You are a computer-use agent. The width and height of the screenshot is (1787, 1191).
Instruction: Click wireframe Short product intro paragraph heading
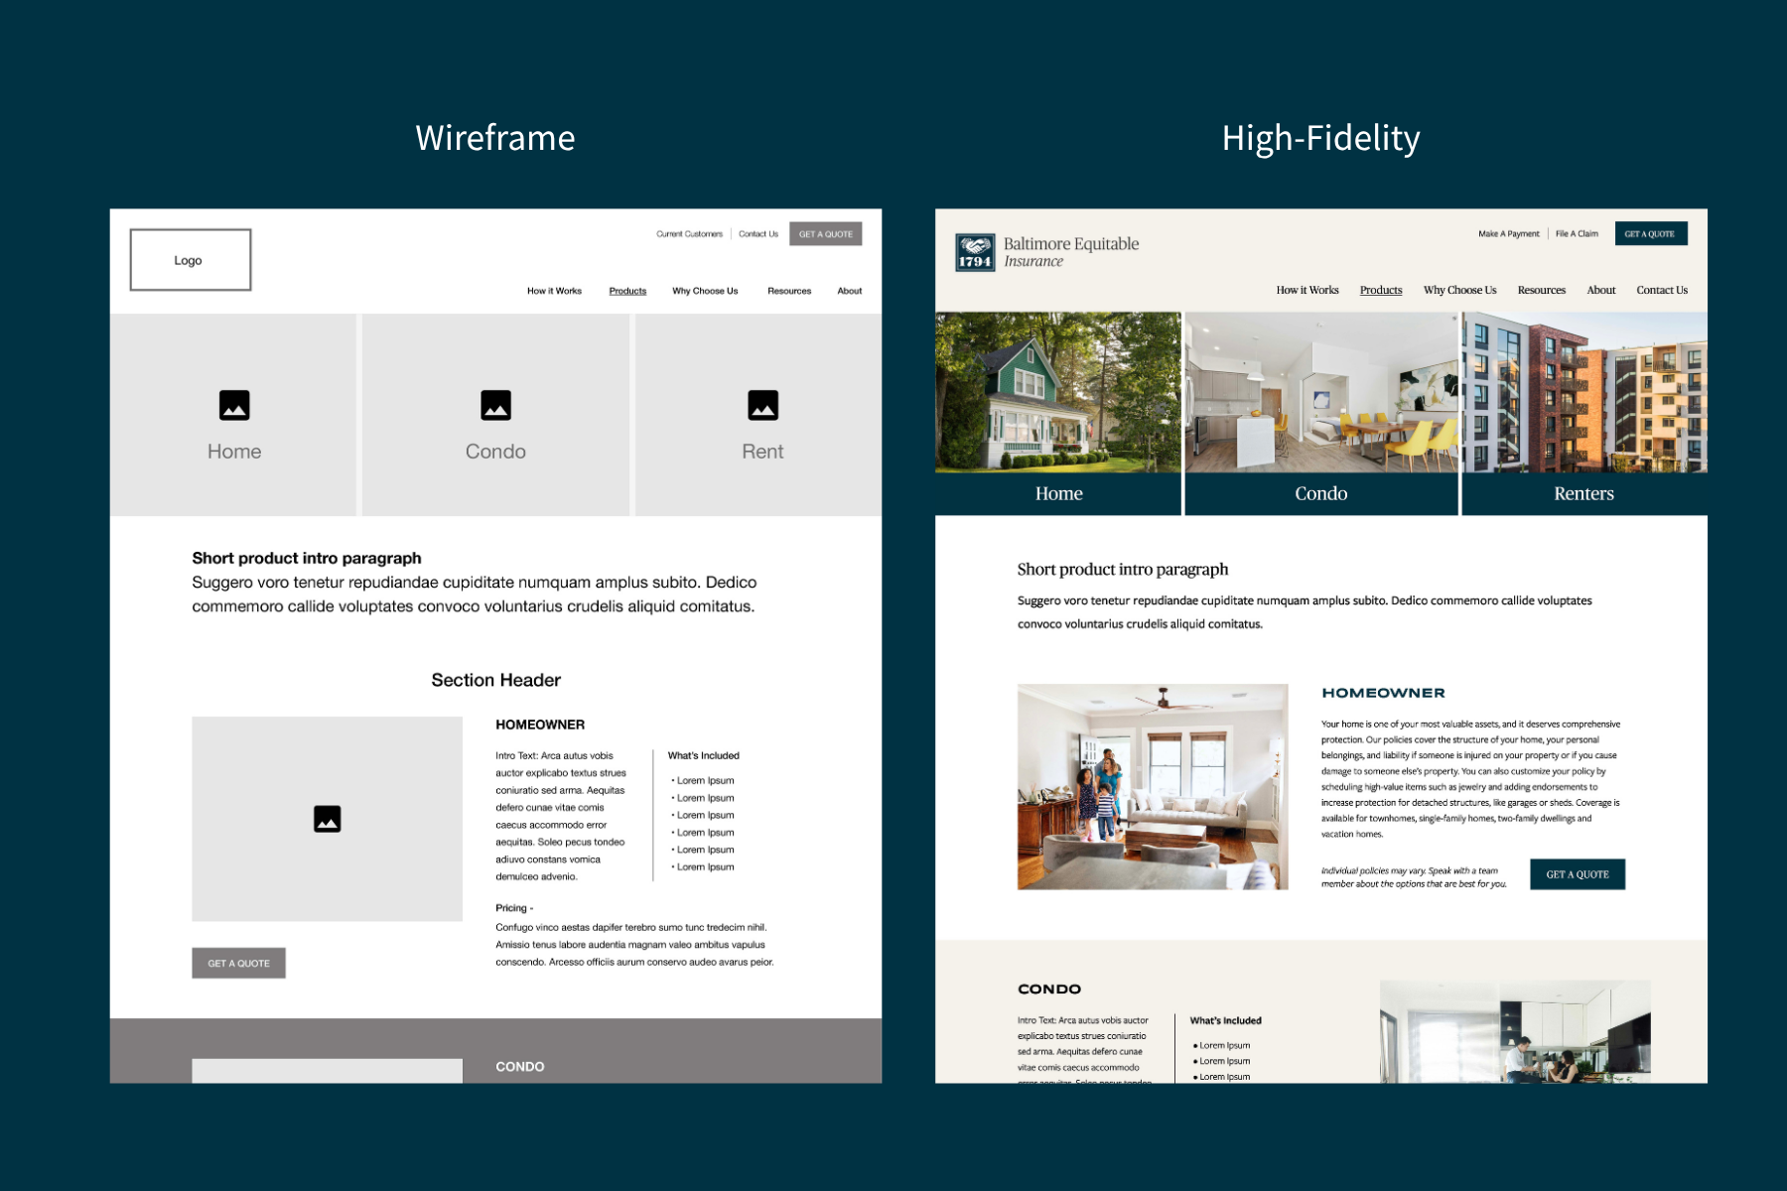(x=307, y=558)
